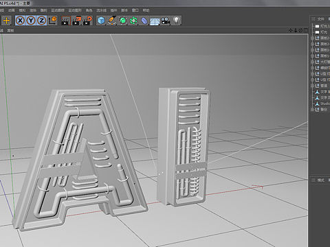Image resolution: width=330 pixels, height=247 pixels.
Task: Click the green Subdivision Surface generator icon
Action: click(123, 21)
